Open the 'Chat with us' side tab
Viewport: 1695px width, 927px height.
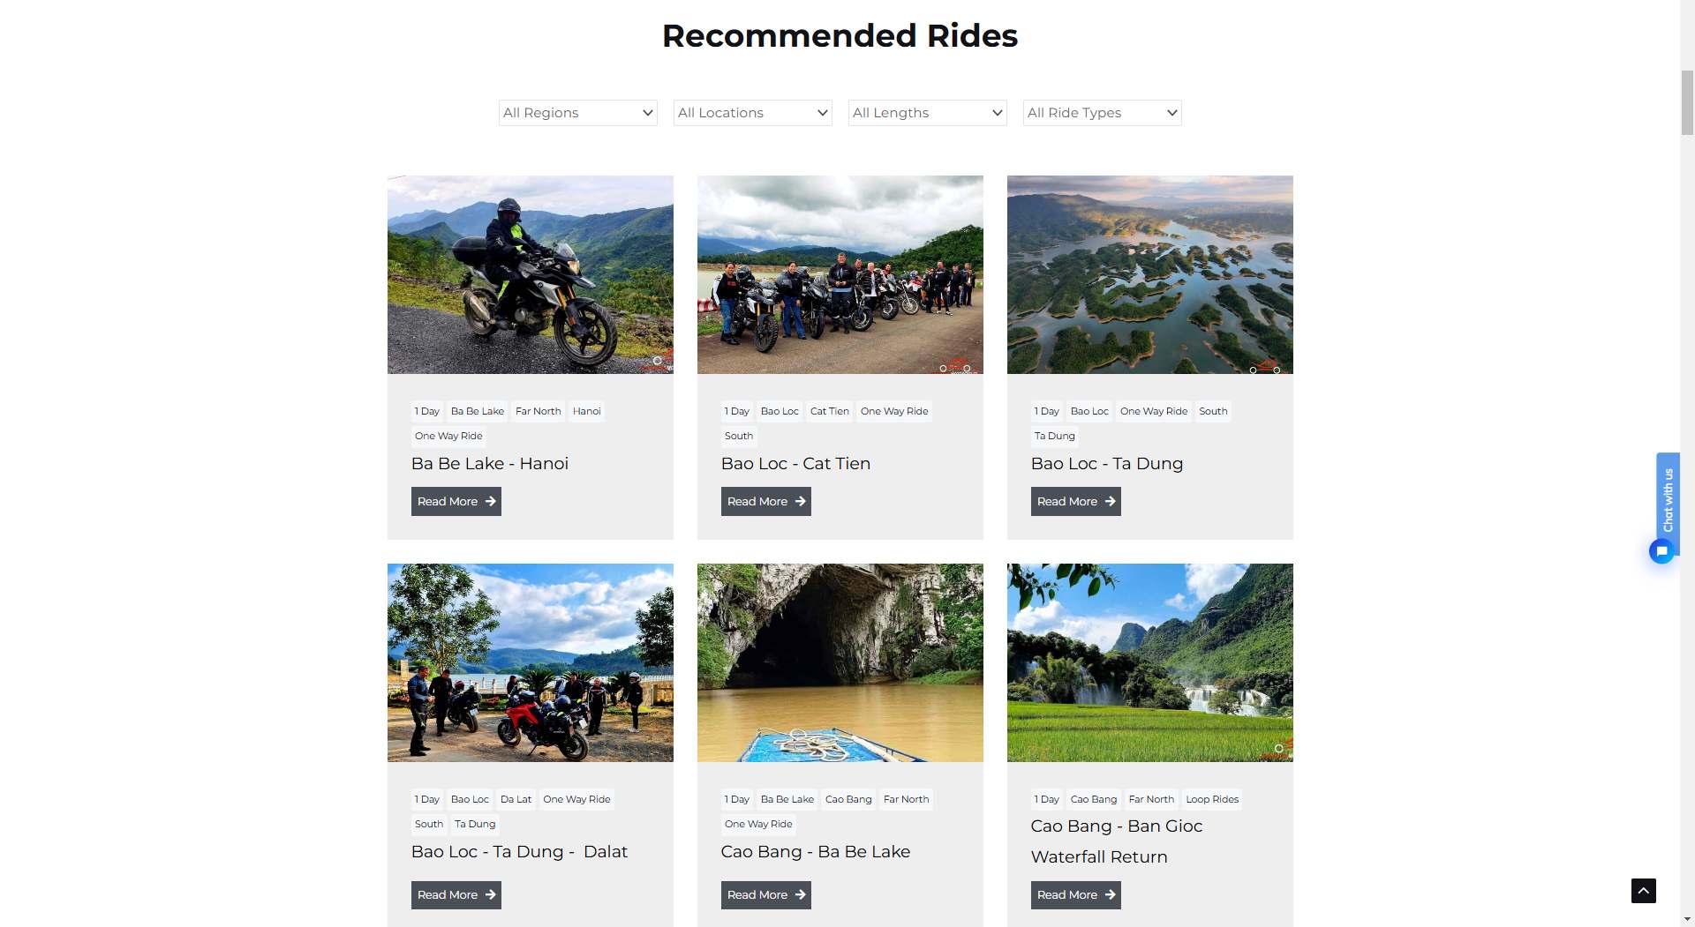pyautogui.click(x=1668, y=498)
